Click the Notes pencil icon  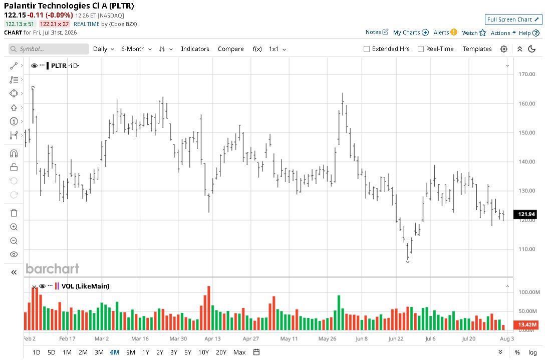[386, 32]
